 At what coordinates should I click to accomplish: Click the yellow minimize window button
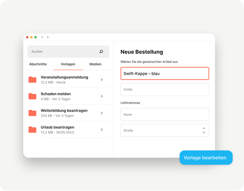click(x=31, y=37)
